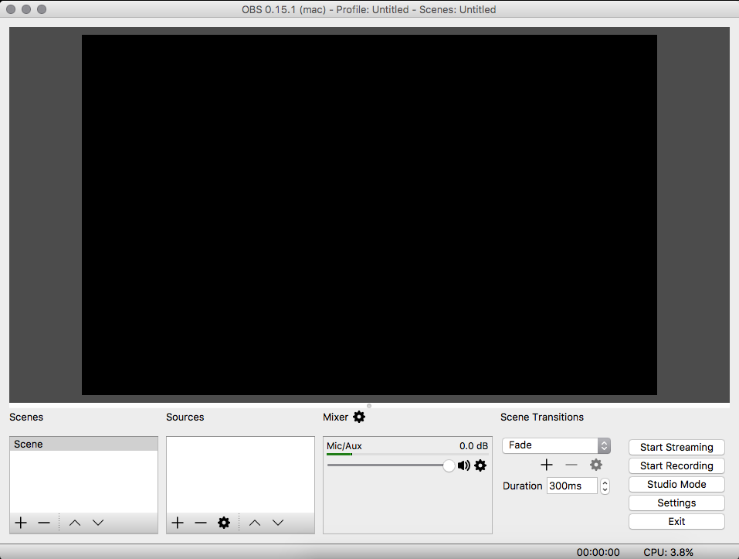
Task: Click the Start Streaming button
Action: point(676,447)
